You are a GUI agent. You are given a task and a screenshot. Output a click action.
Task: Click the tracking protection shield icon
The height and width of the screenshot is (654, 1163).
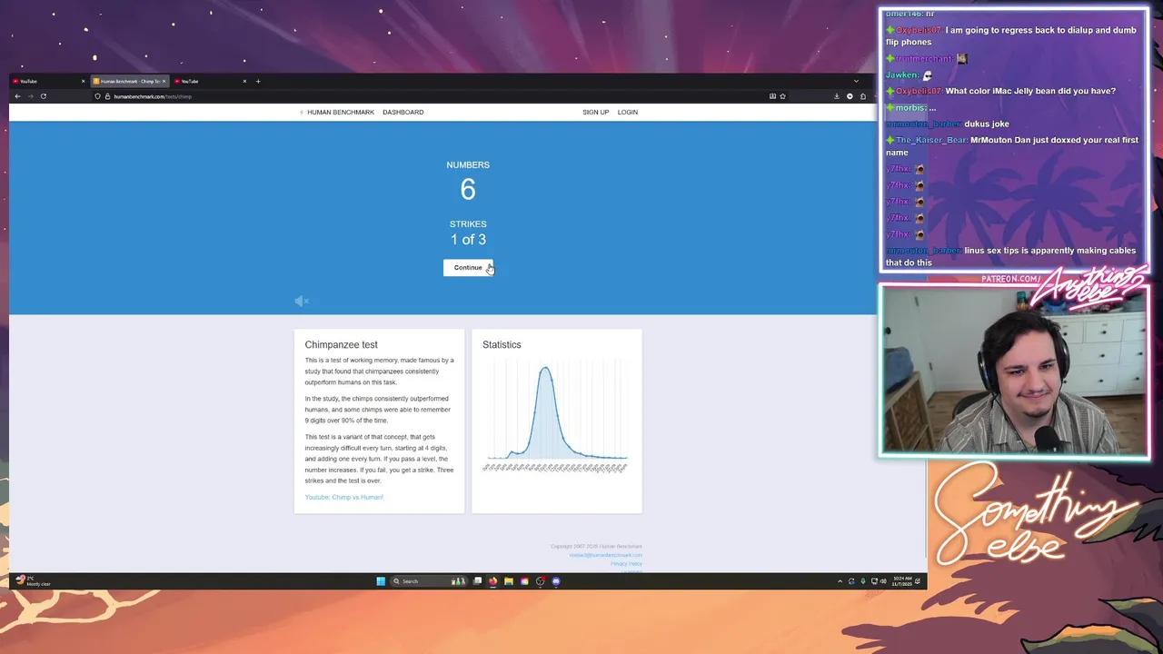click(x=97, y=96)
